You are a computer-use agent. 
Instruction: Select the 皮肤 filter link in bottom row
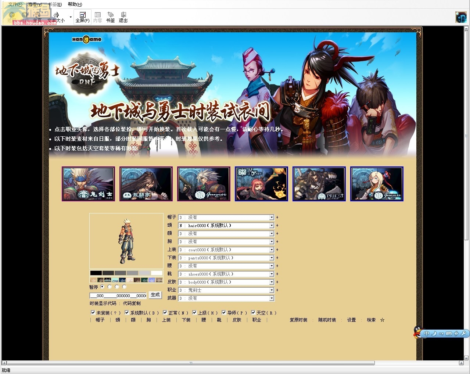coord(237,320)
